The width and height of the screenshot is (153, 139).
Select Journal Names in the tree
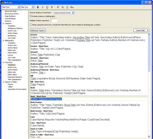click(x=10, y=18)
